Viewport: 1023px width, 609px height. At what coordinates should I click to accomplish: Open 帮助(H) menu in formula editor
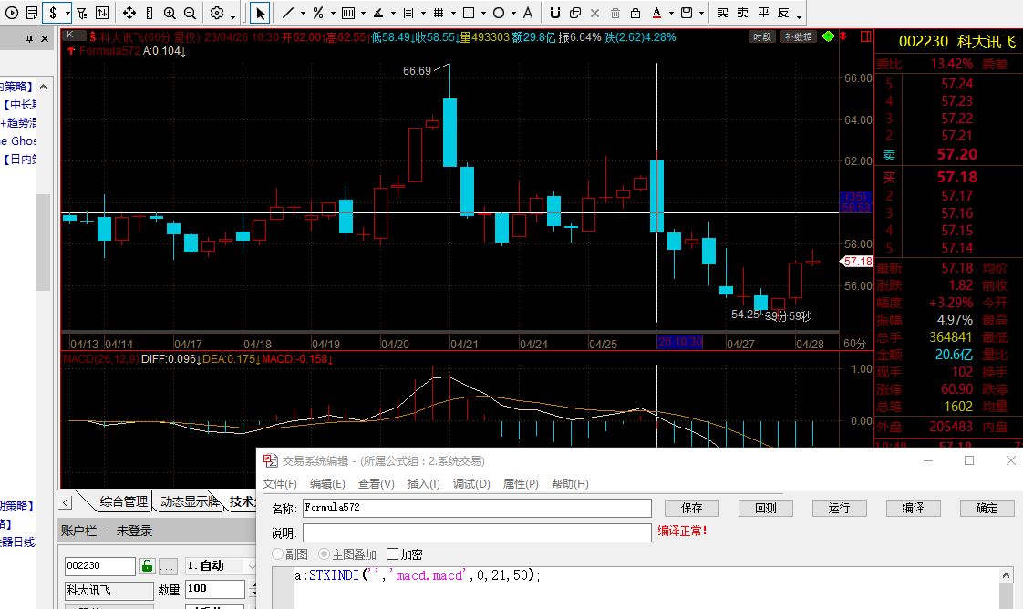coord(570,484)
